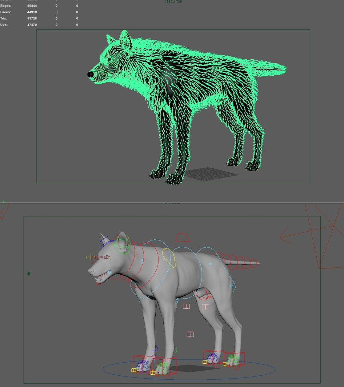
Task: Select the light-blue plus control under the chest
Action: point(177,300)
